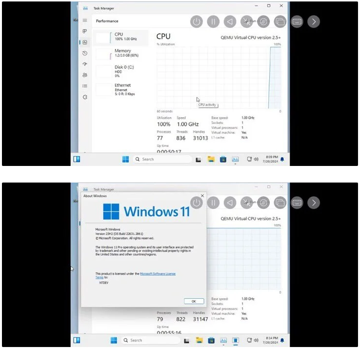
Task: Open Services icon in Task Manager sidebar
Action: click(85, 97)
